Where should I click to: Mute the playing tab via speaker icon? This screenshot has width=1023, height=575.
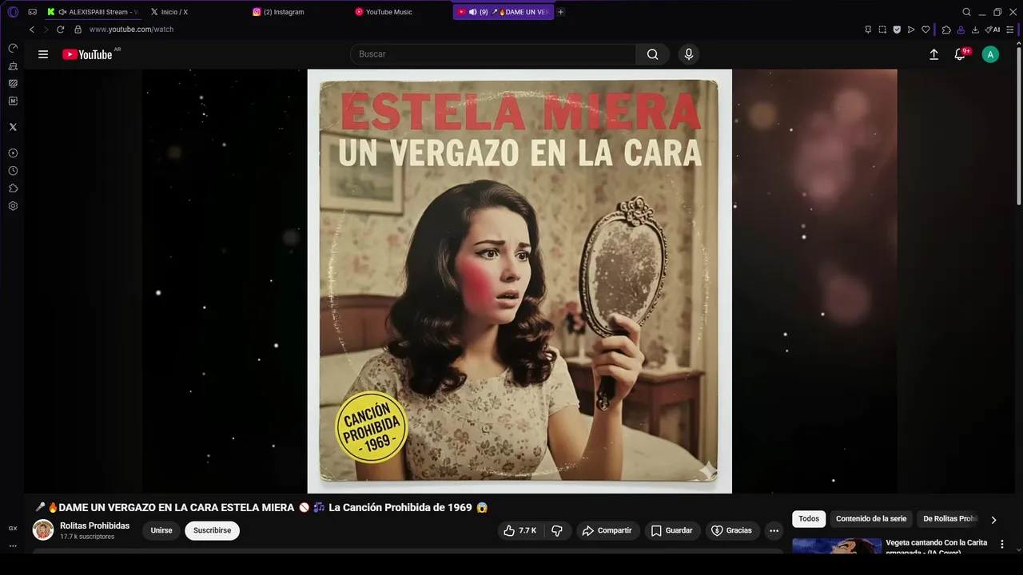472,12
